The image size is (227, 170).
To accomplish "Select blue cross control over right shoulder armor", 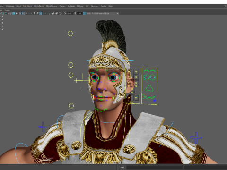I will coord(43,127).
